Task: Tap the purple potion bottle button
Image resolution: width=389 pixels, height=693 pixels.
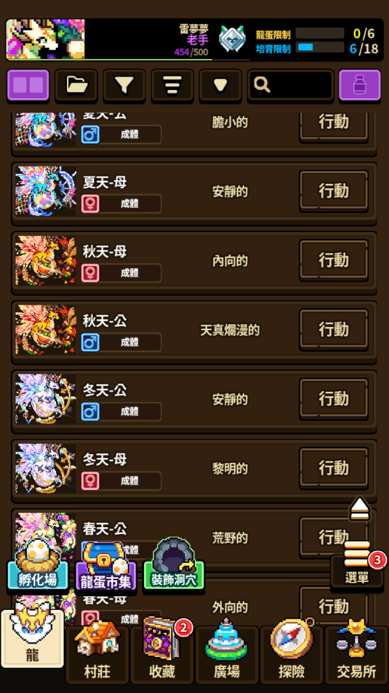Action: pyautogui.click(x=359, y=85)
